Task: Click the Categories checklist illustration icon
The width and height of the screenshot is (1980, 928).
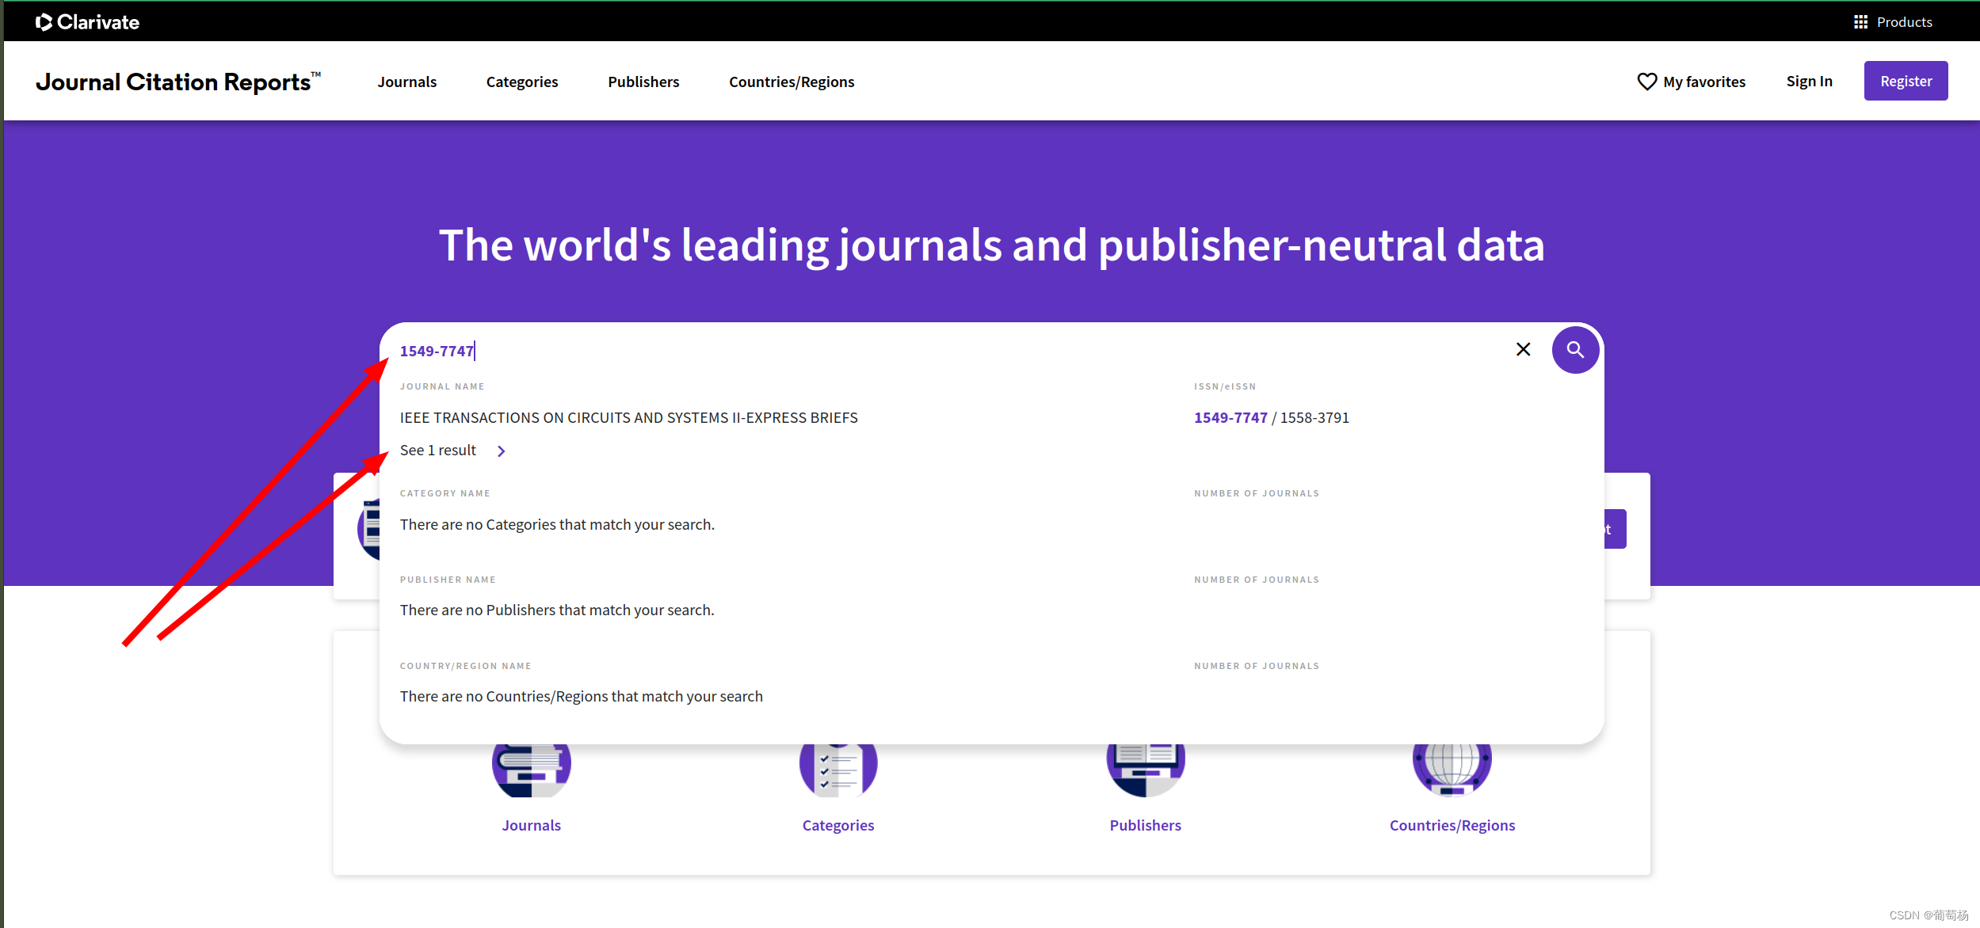Action: pyautogui.click(x=837, y=769)
